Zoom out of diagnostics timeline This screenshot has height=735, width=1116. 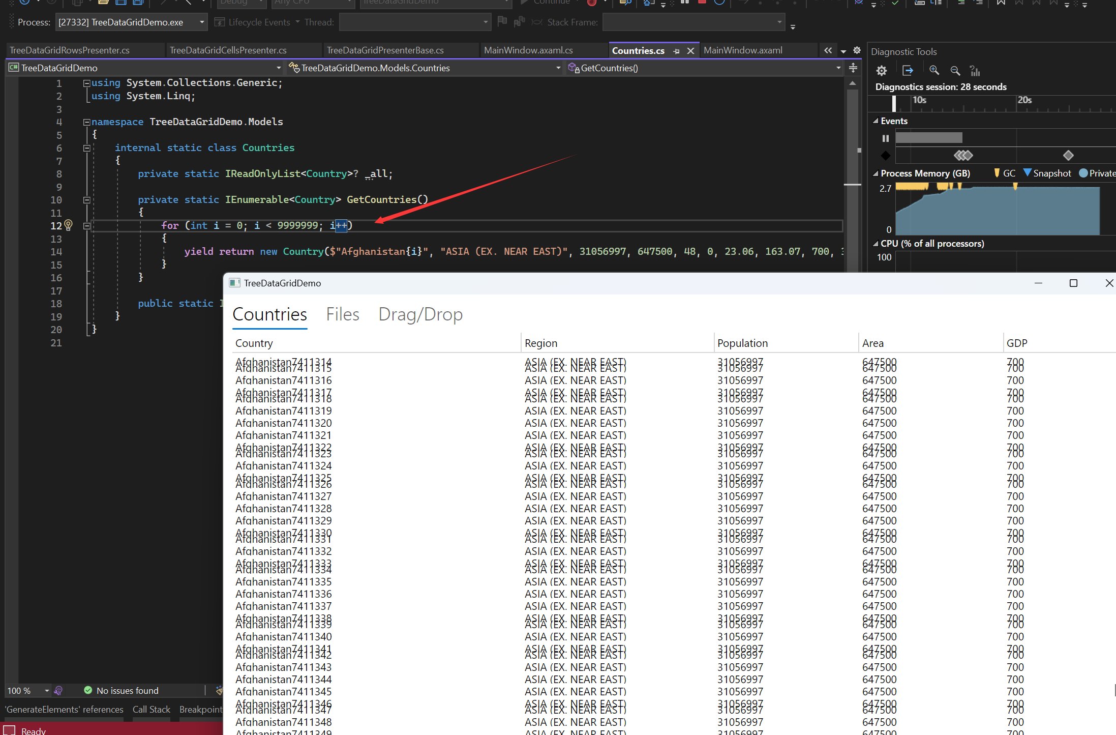[x=955, y=71]
